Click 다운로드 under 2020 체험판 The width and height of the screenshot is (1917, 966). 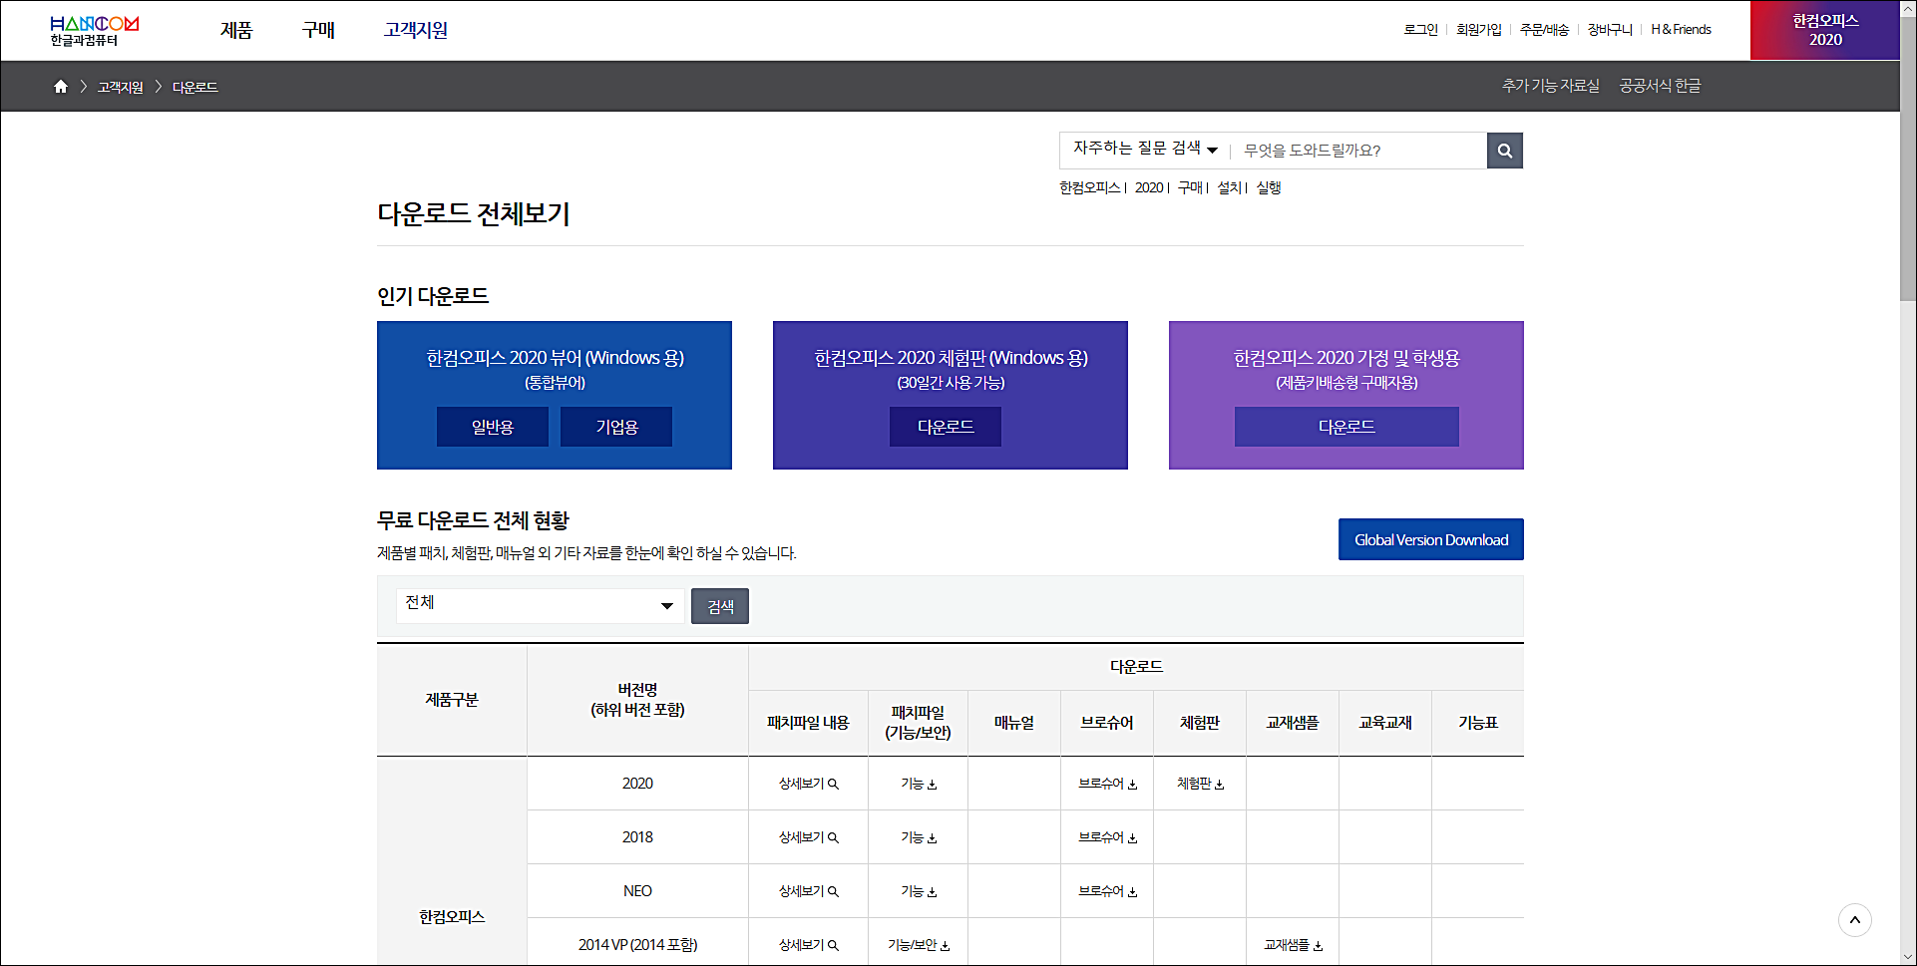coord(946,427)
